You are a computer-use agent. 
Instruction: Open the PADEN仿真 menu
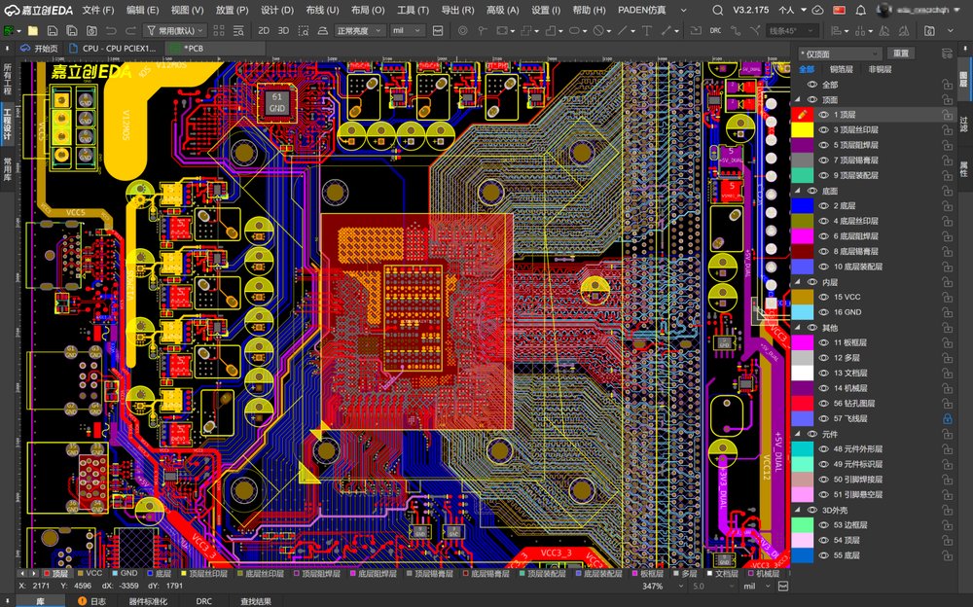641,10
